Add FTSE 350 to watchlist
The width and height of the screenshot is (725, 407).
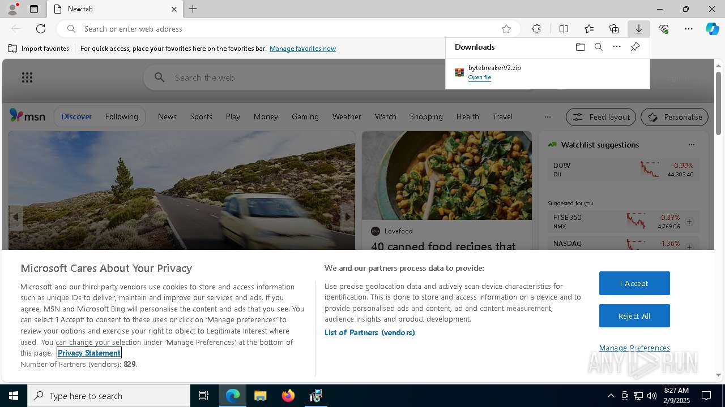tap(689, 222)
